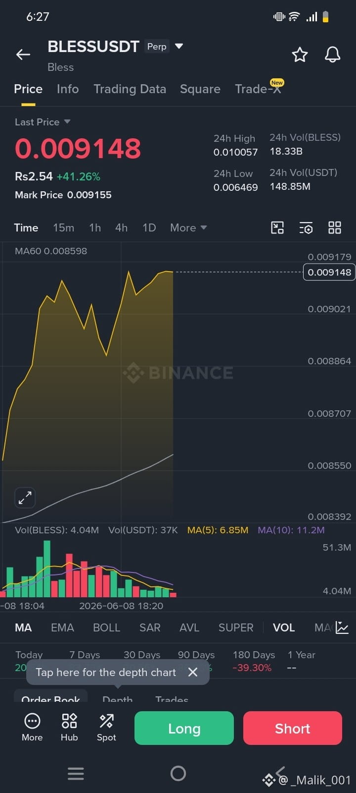The image size is (356, 793).
Task: Go to the Square tab
Action: 200,89
